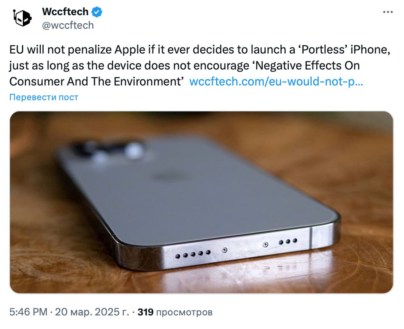
Task: Click the blue verified checkmark badge
Action: click(97, 12)
